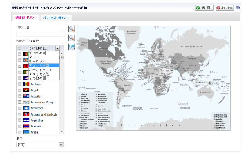Check the Andorra checkbox

point(20,84)
